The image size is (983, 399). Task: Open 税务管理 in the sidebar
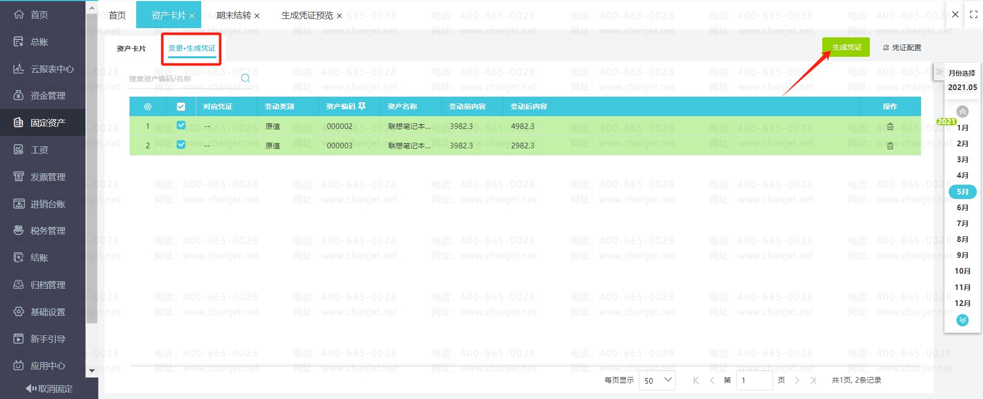coord(39,231)
